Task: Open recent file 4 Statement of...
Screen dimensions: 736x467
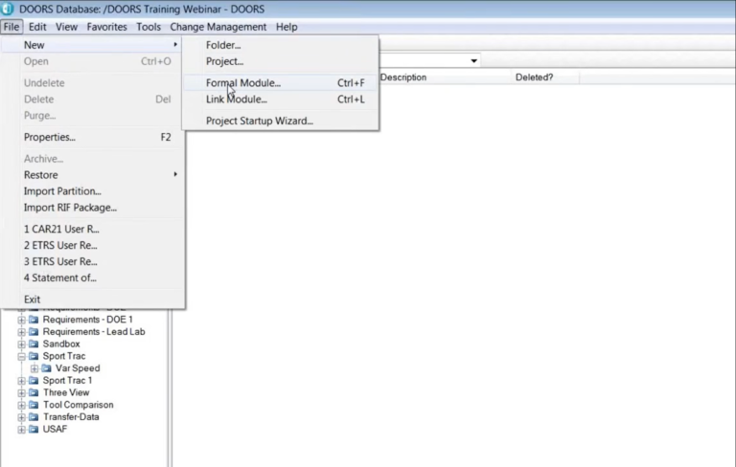Action: (x=92, y=278)
